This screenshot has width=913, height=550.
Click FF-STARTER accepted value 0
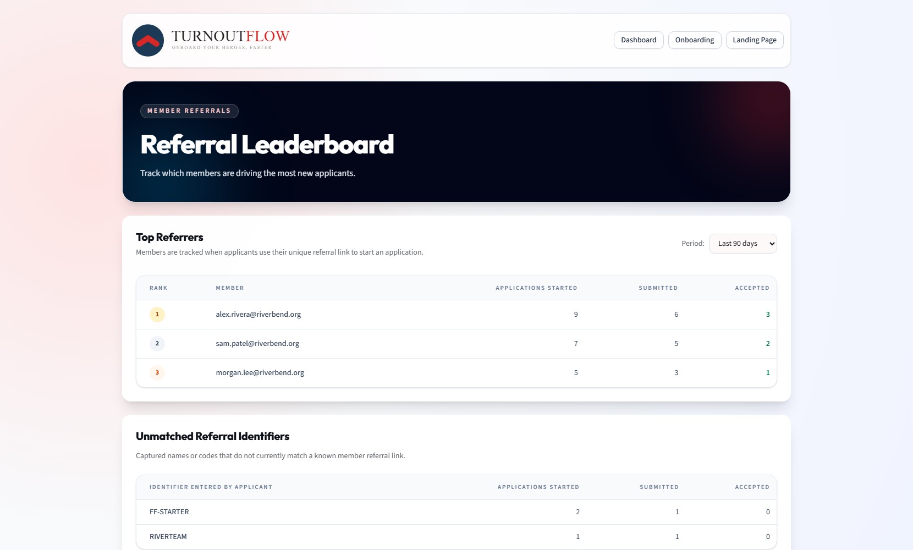click(x=768, y=512)
